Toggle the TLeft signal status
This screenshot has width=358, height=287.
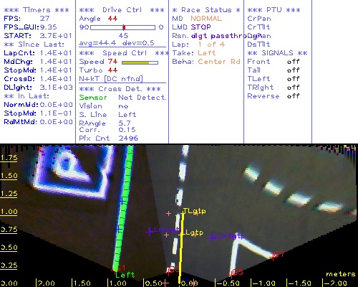tap(293, 79)
